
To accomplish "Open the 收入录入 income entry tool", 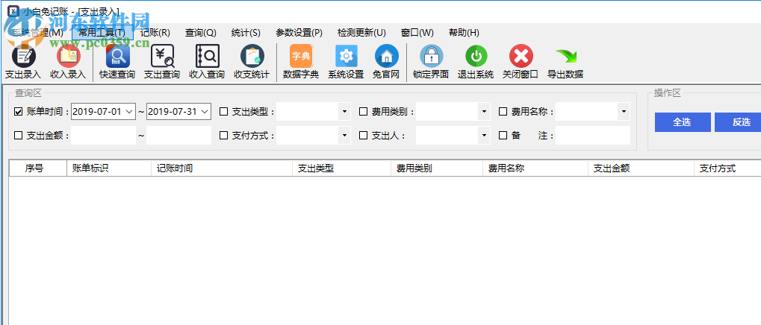I will click(x=68, y=62).
